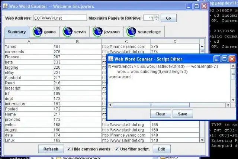Click the Script Editor horizontal scroll left arrow

pos(110,105)
